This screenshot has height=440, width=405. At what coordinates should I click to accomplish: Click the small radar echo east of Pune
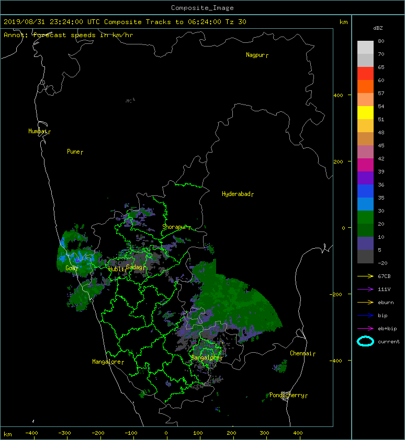[x=130, y=100]
